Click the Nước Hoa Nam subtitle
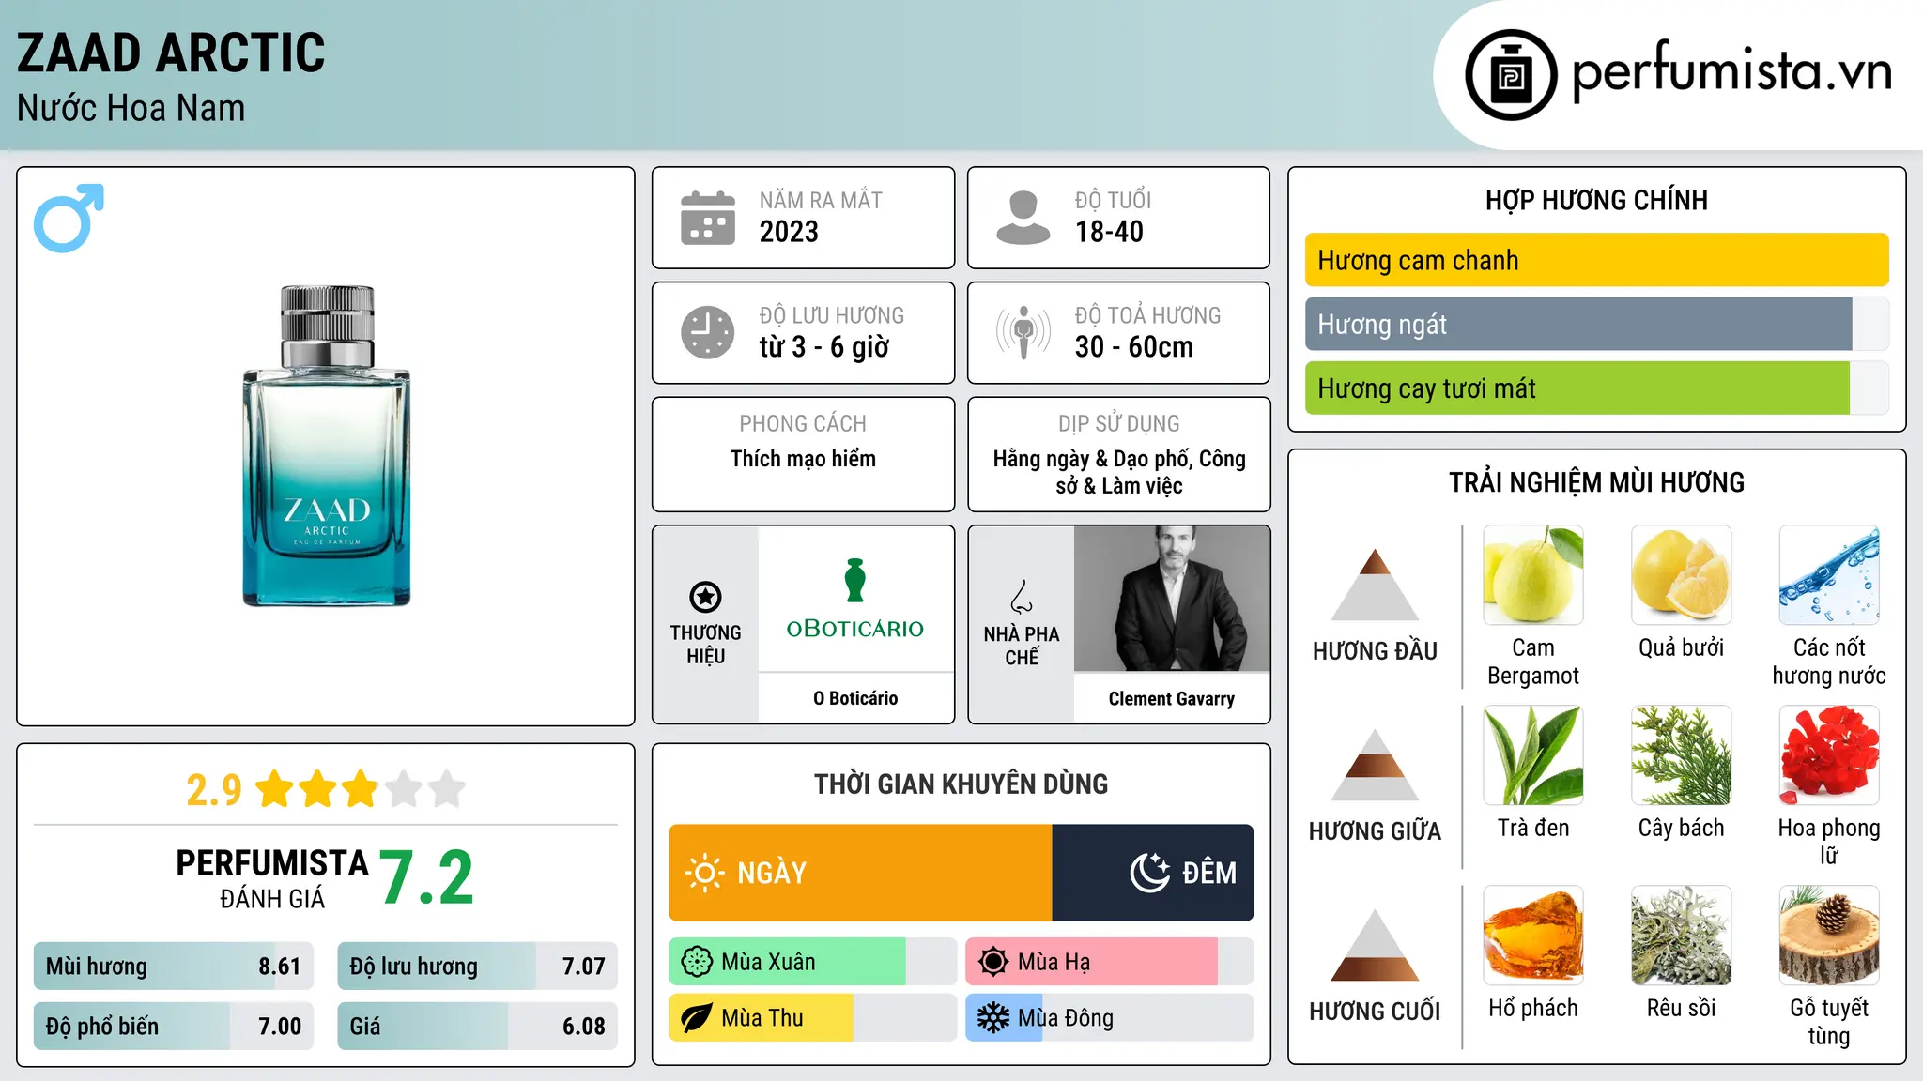1923x1081 pixels. [x=131, y=109]
